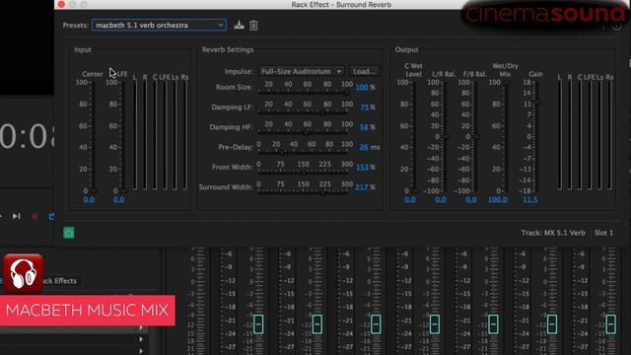Click the Reverb Settings group label
631x355 pixels.
coord(228,49)
